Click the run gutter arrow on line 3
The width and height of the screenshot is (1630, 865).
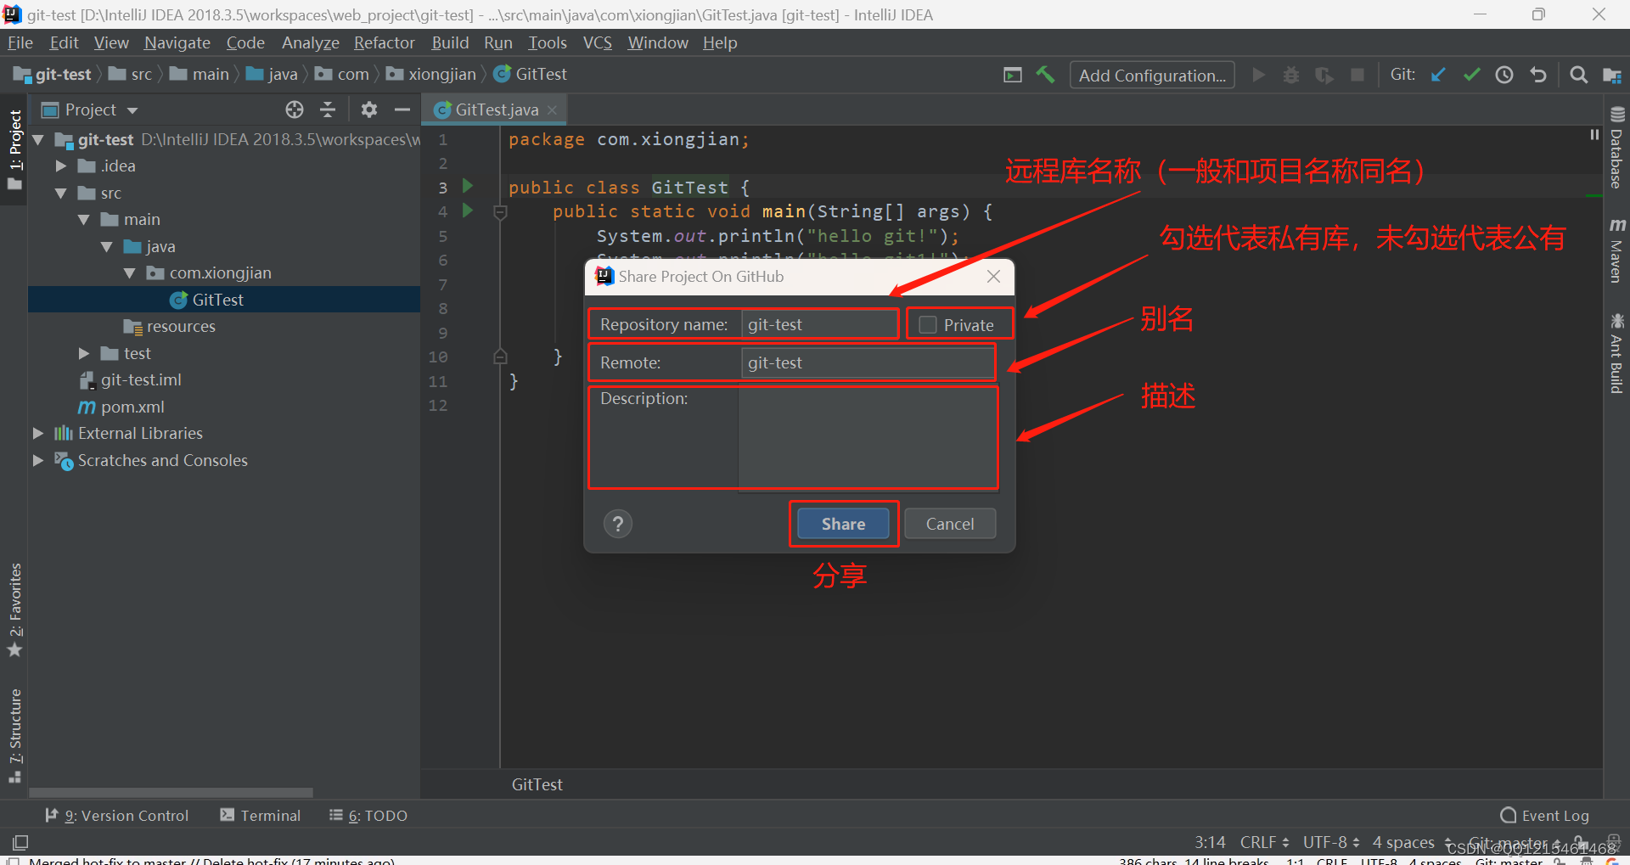467,186
